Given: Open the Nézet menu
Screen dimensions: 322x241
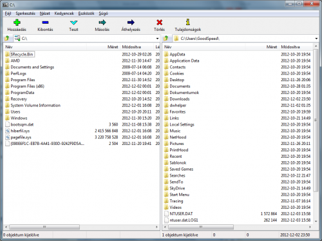Looking at the screenshot, I should tap(45, 14).
